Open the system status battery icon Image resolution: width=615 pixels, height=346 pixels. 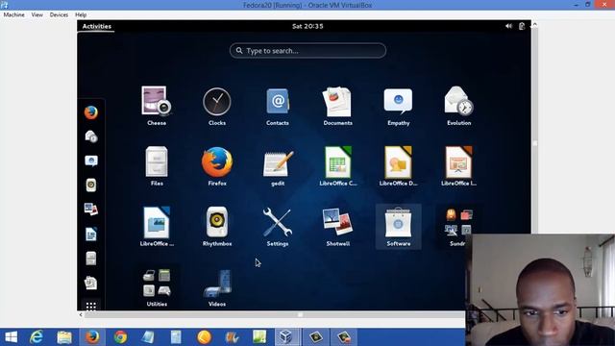click(x=522, y=26)
